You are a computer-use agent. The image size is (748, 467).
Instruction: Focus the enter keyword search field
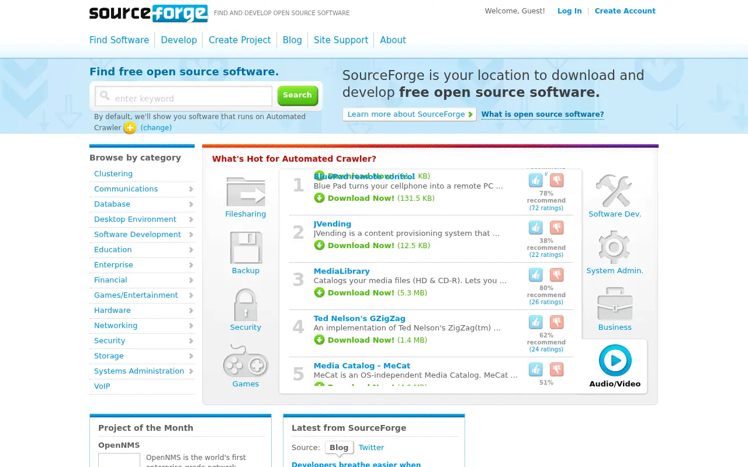click(x=183, y=96)
